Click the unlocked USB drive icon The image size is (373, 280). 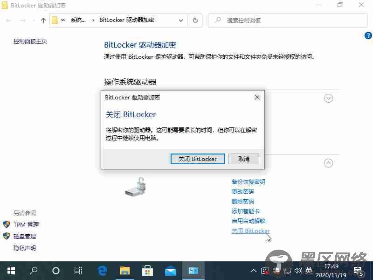point(135,187)
